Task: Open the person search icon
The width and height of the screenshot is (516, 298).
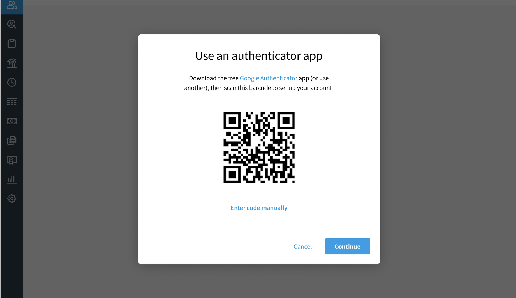Action: point(12,24)
